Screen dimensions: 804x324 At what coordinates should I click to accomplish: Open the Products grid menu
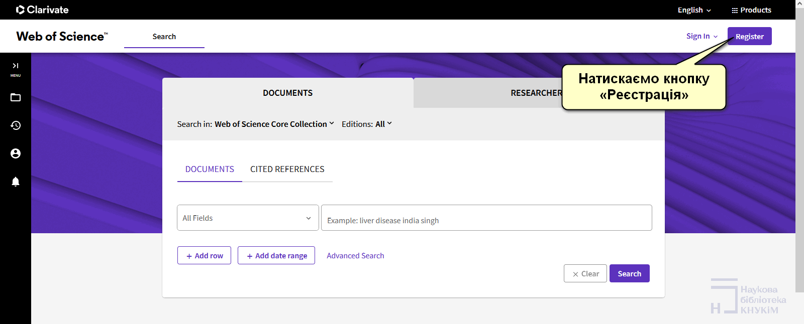(x=751, y=10)
